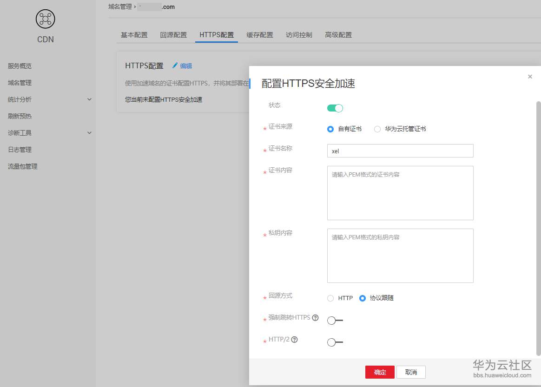
Task: Switch to the 缓存配置 tab
Action: (x=259, y=34)
